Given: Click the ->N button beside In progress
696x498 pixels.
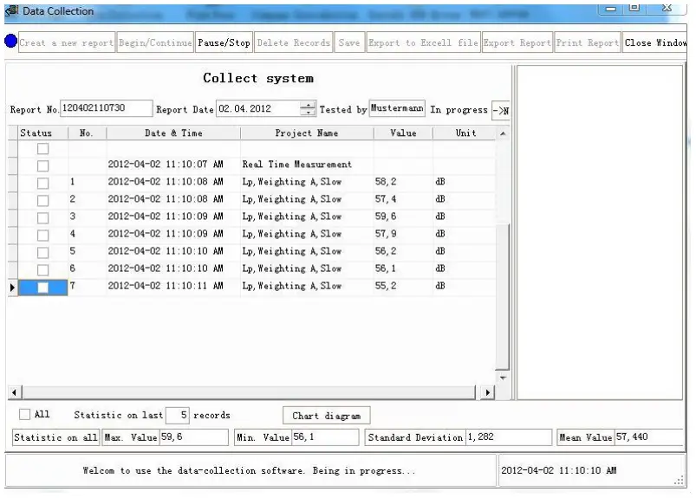Looking at the screenshot, I should 501,110.
